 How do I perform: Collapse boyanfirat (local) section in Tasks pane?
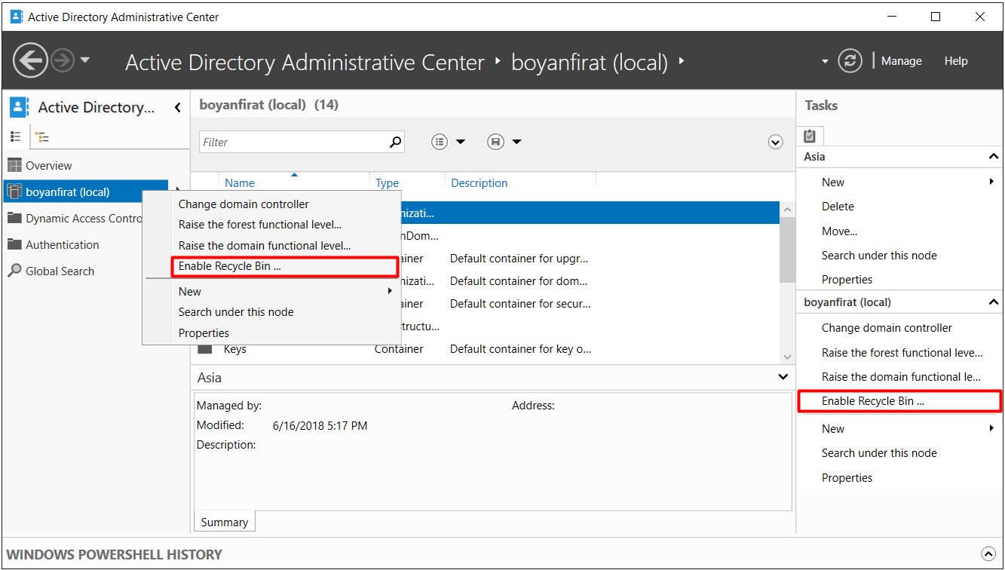(993, 302)
